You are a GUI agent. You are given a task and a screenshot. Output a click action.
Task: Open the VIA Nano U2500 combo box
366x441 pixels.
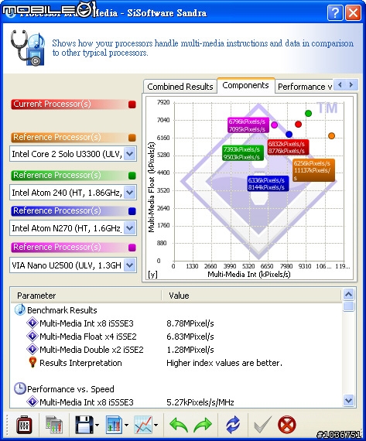pyautogui.click(x=74, y=265)
